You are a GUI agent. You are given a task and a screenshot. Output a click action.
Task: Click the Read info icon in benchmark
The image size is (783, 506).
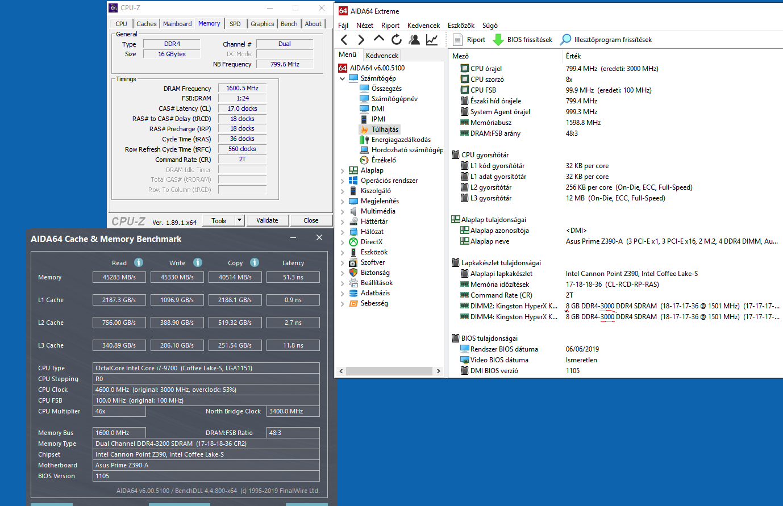[139, 262]
